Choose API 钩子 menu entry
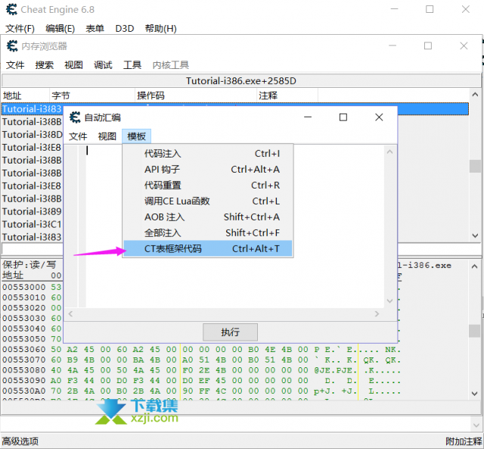The image size is (484, 449). point(208,170)
